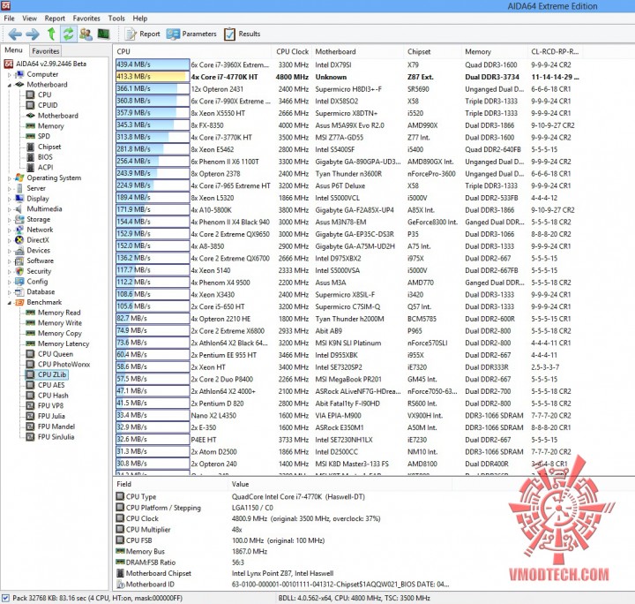Image resolution: width=635 pixels, height=604 pixels.
Task: Open the Report menu
Action: point(55,19)
